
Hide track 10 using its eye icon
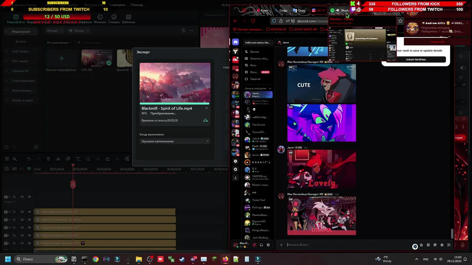tap(29, 227)
